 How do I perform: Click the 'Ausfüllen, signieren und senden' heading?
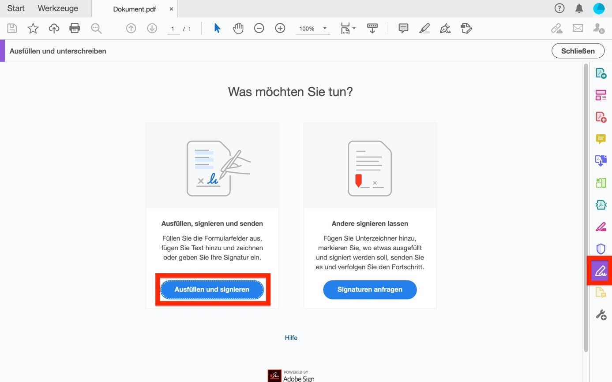[212, 223]
